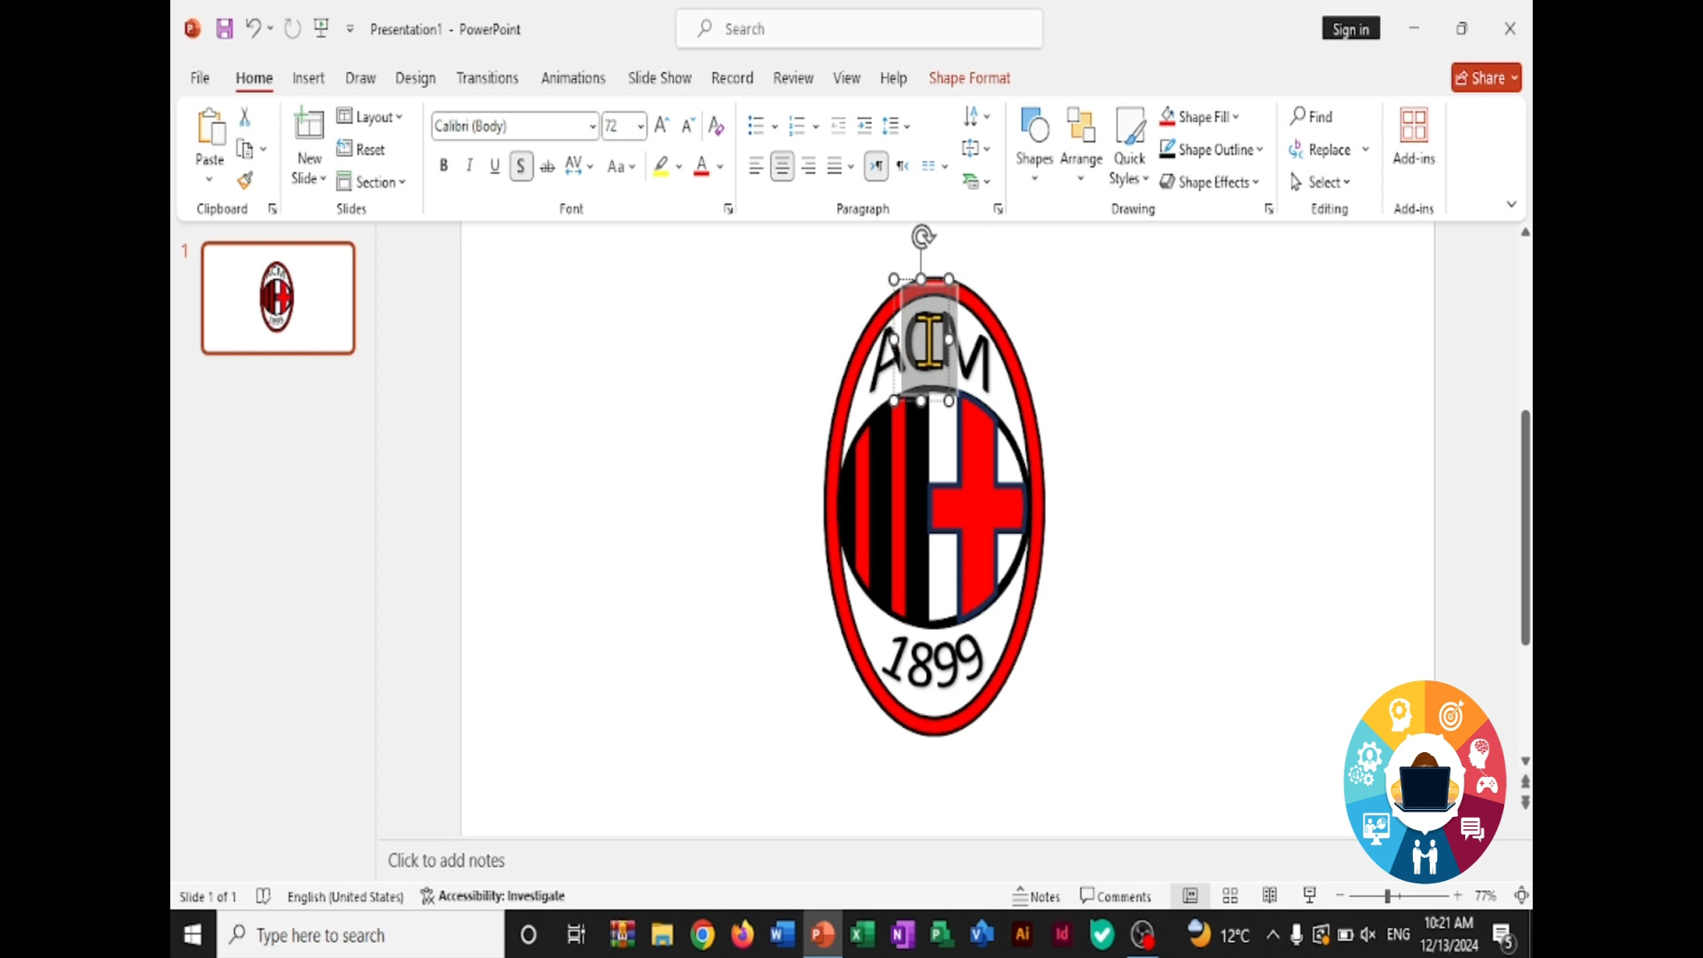Open the font size 72 dropdown
The image size is (1703, 958).
point(640,127)
